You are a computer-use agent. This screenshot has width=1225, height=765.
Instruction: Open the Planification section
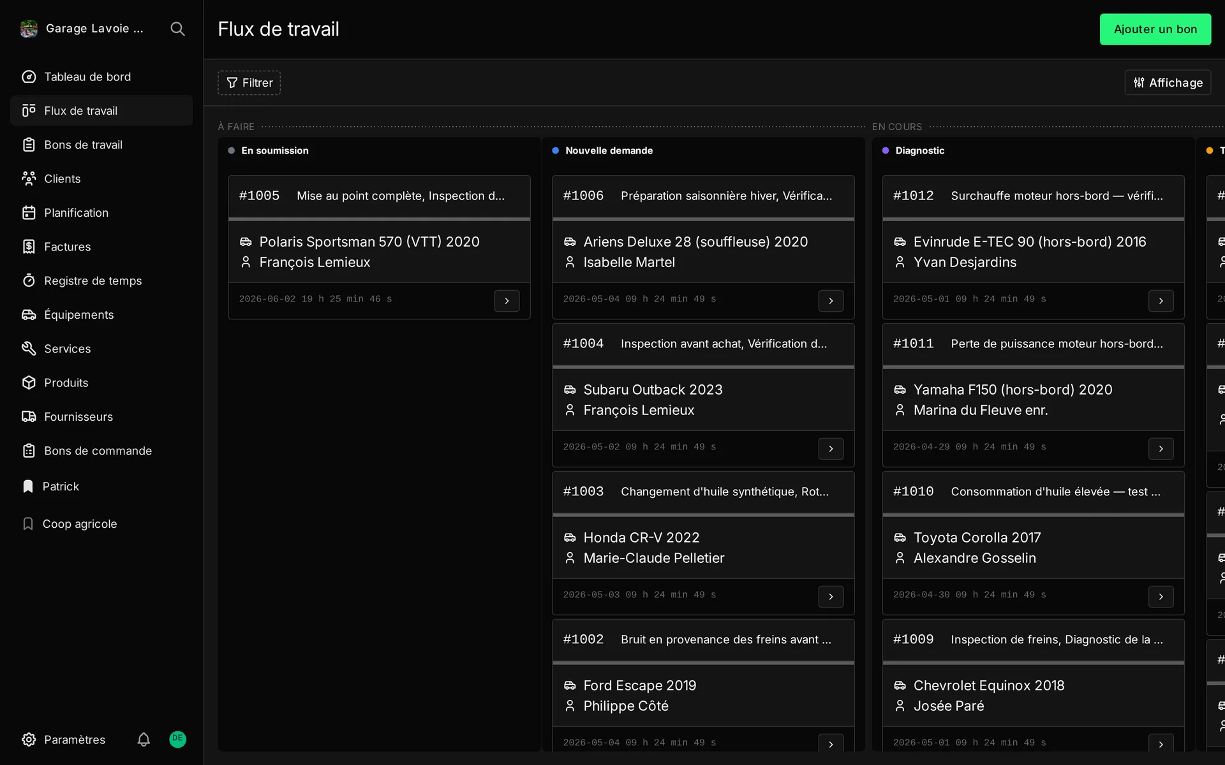pos(101,213)
